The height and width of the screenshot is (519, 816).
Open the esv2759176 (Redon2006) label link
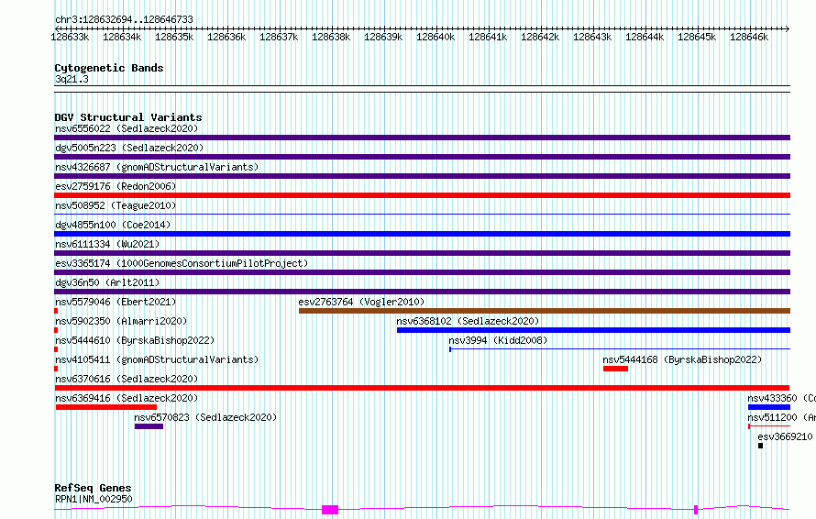coord(116,186)
